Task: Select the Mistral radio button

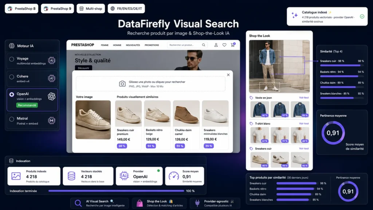Action: (x=11, y=119)
